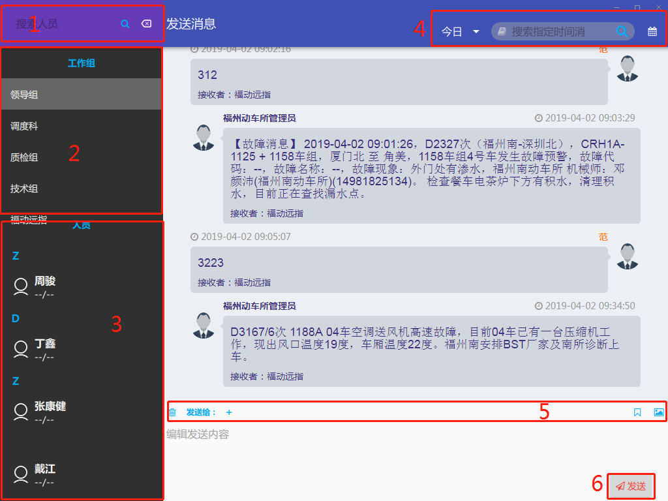
Task: Click the sender avatar of message 312
Action: pos(628,68)
